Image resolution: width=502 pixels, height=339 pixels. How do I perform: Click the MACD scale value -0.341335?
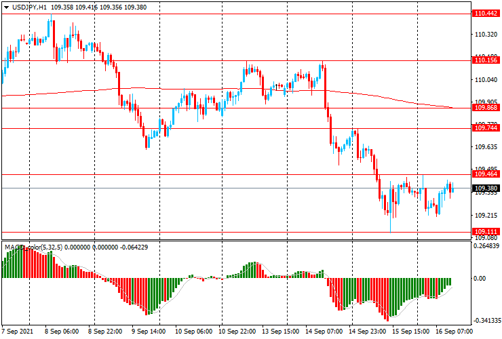(486, 321)
